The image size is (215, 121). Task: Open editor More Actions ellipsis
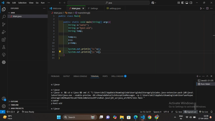coord(211,8)
